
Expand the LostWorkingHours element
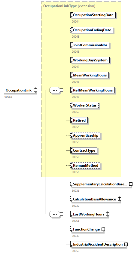pos(108,214)
